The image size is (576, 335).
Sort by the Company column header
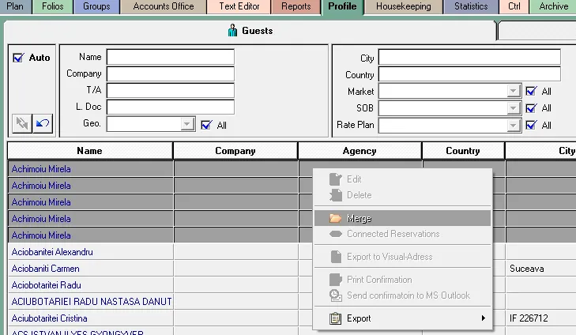coord(235,151)
